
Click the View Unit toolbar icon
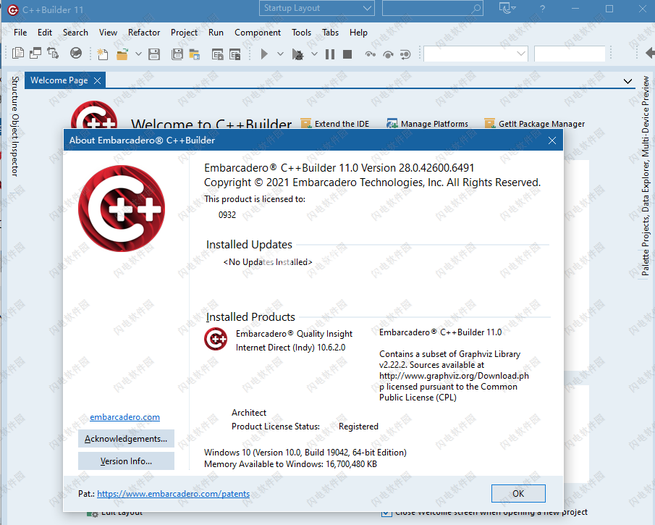click(x=18, y=54)
